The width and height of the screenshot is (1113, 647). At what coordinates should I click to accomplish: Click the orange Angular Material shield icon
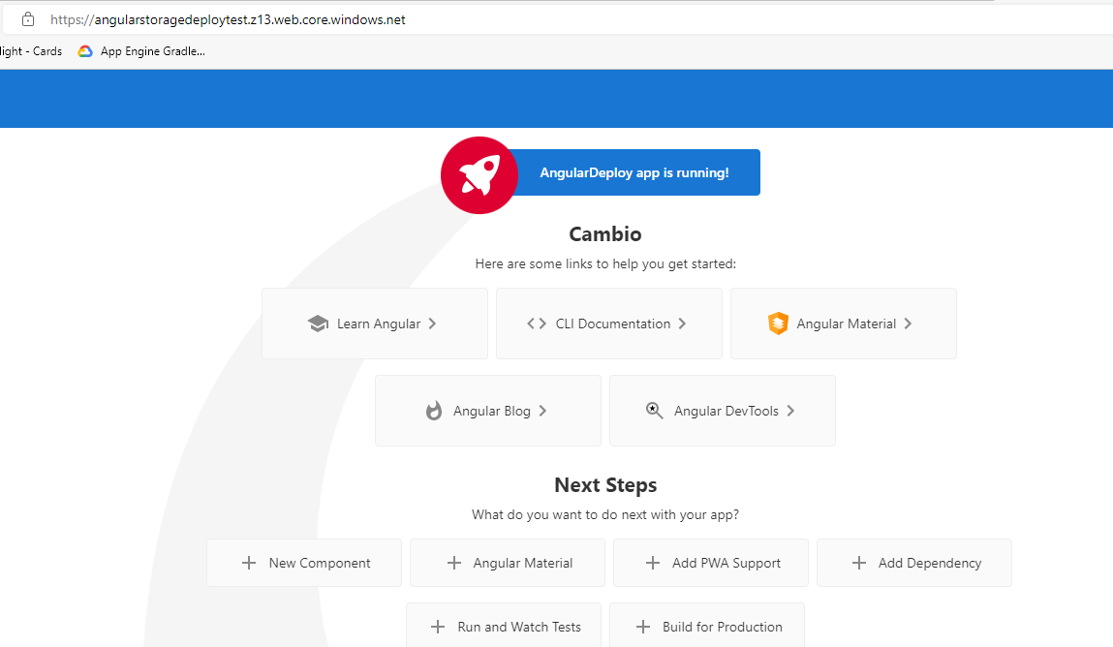pyautogui.click(x=778, y=323)
